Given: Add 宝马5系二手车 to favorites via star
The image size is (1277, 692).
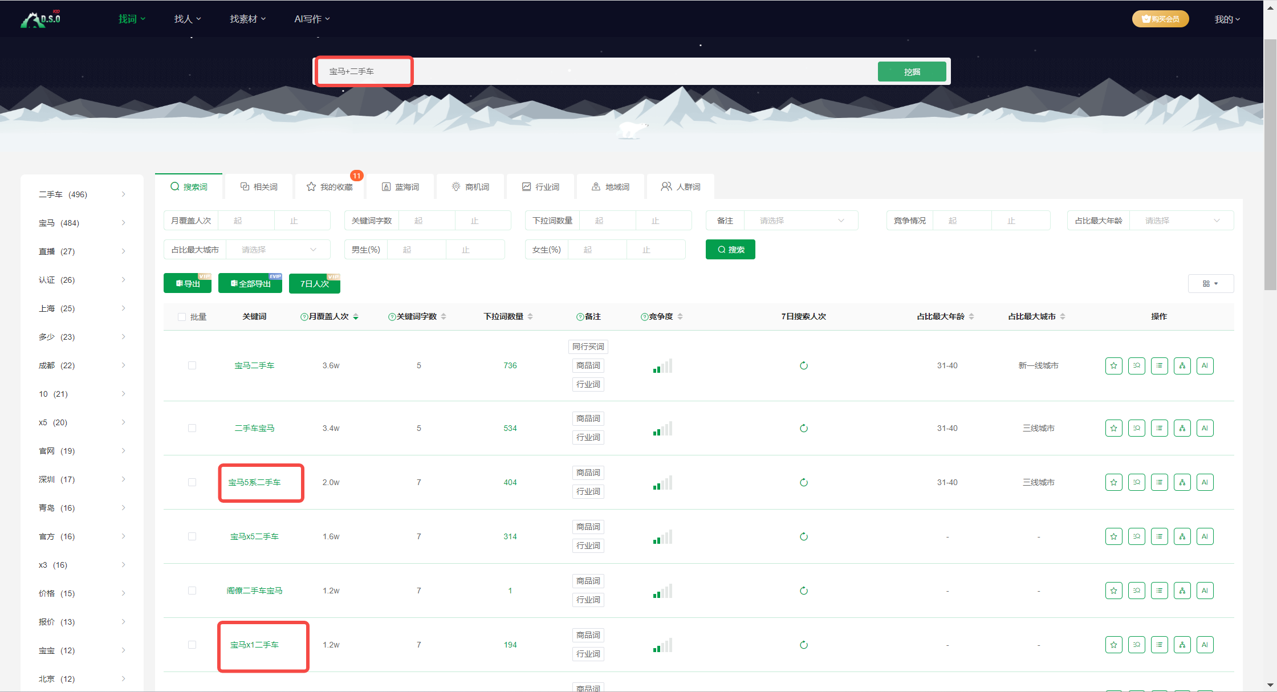Looking at the screenshot, I should pos(1113,482).
